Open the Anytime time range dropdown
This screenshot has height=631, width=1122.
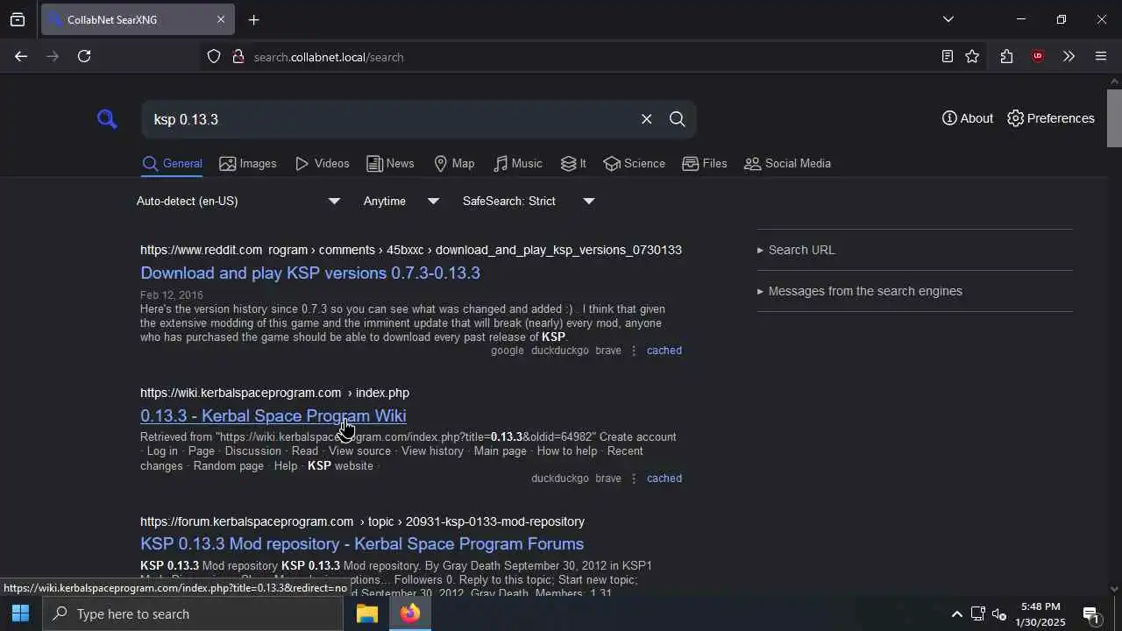[401, 201]
